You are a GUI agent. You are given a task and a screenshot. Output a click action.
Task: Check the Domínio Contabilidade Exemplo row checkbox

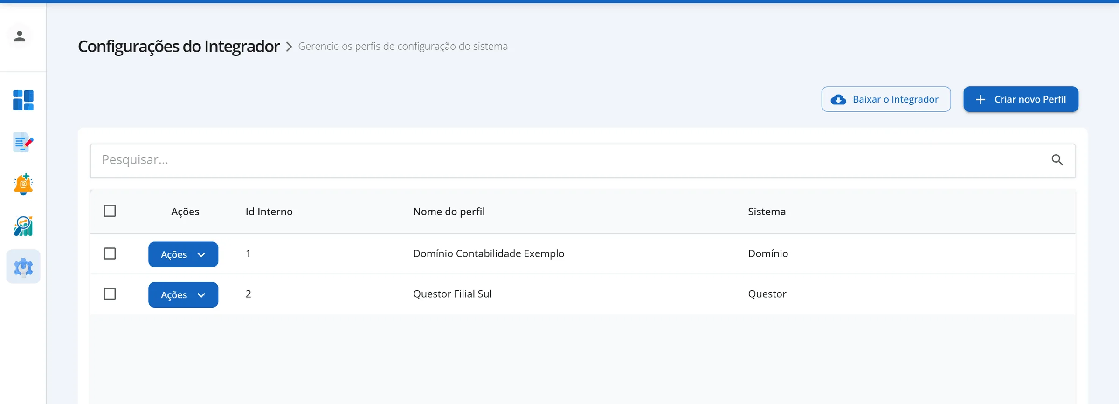[110, 253]
